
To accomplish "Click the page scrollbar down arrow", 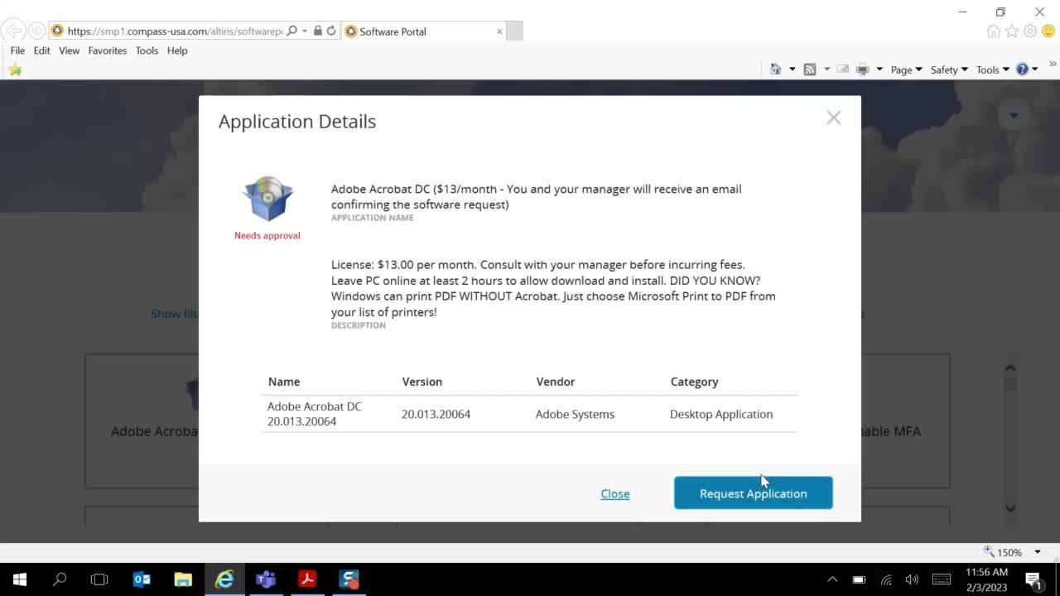I will point(1010,508).
